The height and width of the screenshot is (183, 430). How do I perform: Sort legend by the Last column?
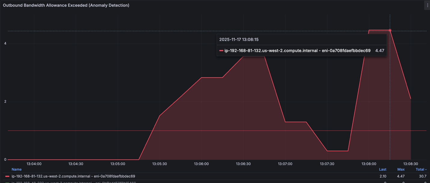[382, 169]
